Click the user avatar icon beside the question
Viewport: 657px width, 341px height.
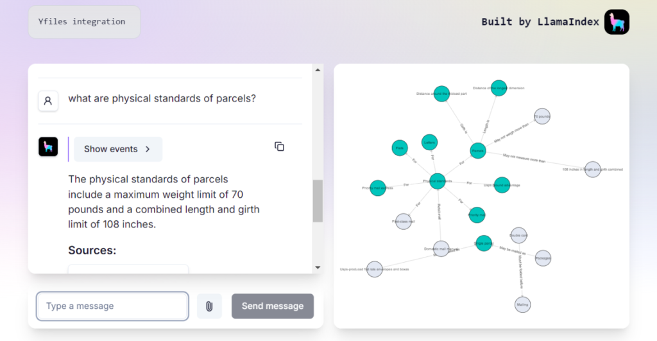pos(48,101)
